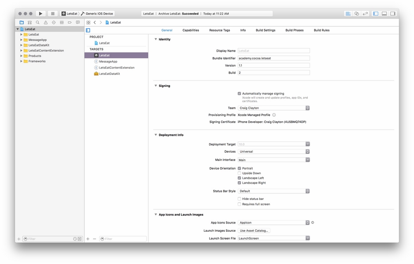Image resolution: width=414 pixels, height=264 pixels.
Task: Enable the Upside Down orientation
Action: [x=239, y=173]
